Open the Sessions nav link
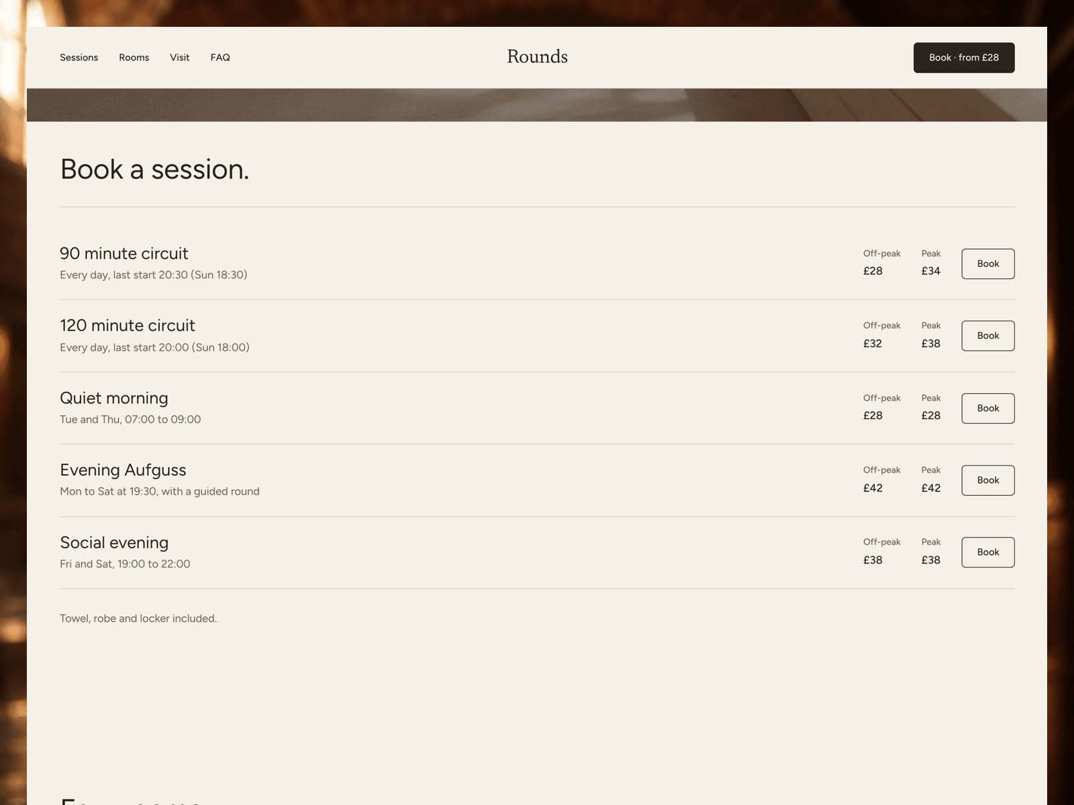The image size is (1074, 805). click(79, 58)
